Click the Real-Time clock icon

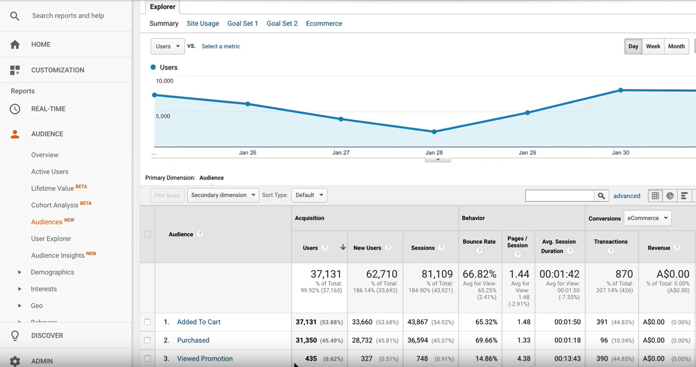[x=15, y=109]
